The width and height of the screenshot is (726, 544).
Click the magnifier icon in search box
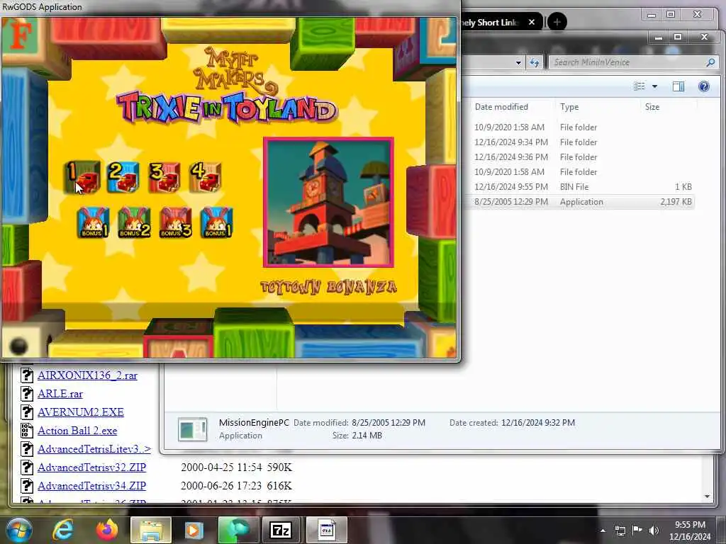pos(710,62)
